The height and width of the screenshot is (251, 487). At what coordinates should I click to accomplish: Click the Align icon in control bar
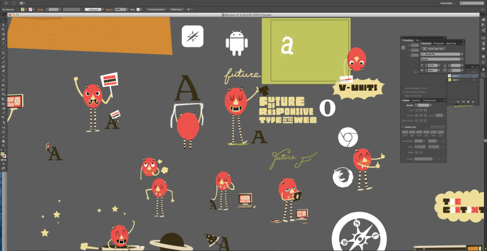pyautogui.click(x=188, y=9)
